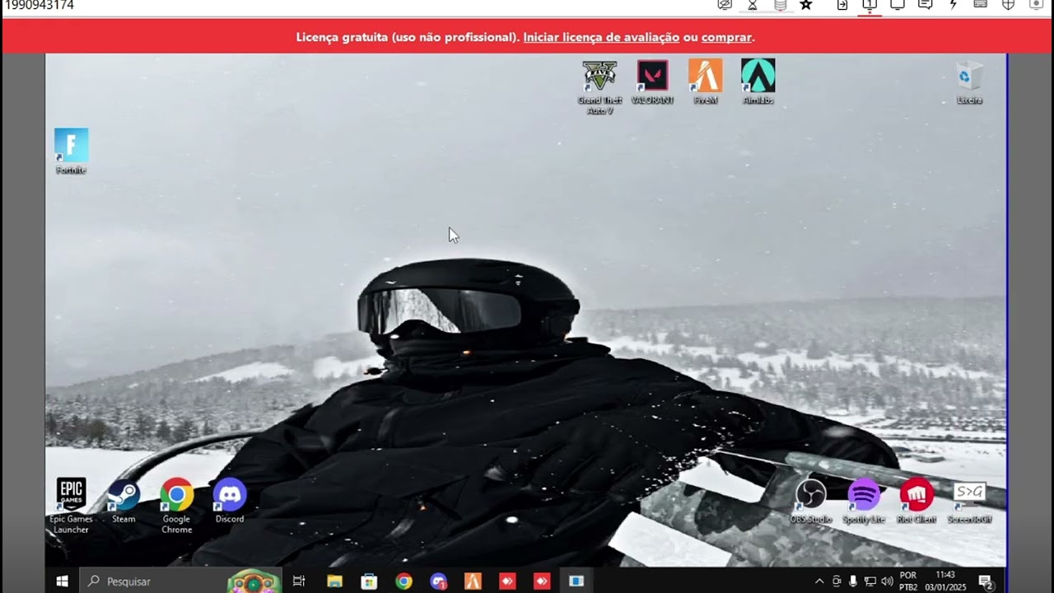
Task: Open Chrome from the taskbar
Action: click(x=403, y=581)
